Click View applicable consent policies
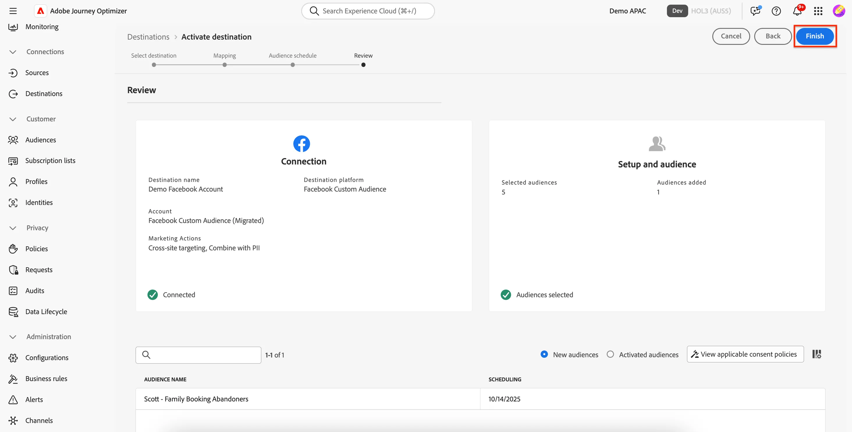Viewport: 852px width, 432px height. (745, 354)
